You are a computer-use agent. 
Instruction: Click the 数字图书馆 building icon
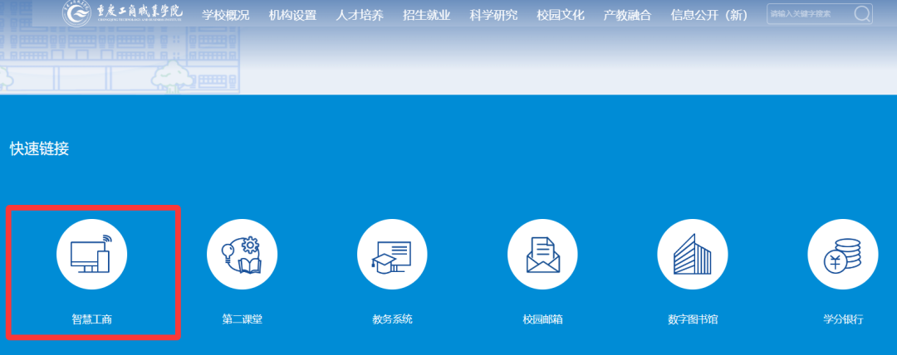[x=693, y=255]
